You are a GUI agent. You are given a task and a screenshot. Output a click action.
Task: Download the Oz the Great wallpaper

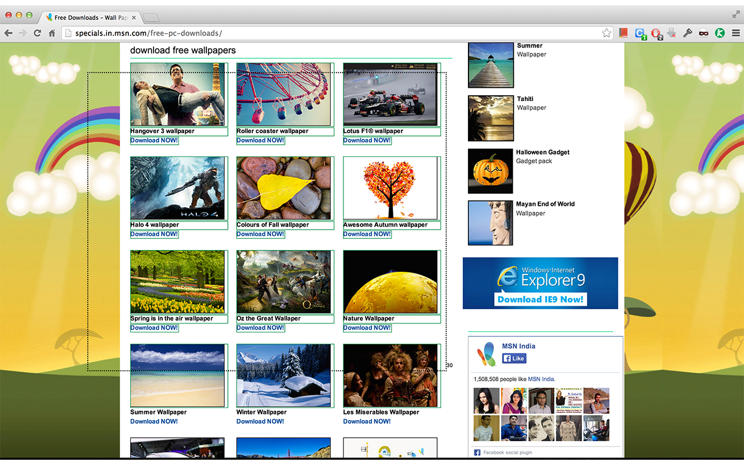click(260, 327)
